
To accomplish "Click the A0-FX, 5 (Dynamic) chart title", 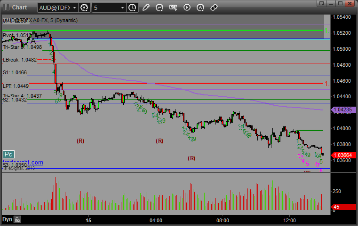I will (x=55, y=20).
